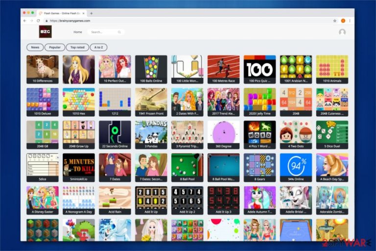Viewport: 376px width, 251px height.
Task: Open the 2048 G8 game
Action: point(43,135)
